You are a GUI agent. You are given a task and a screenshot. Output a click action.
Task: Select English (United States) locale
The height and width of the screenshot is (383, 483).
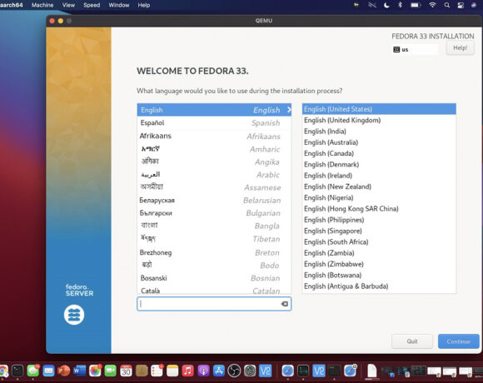379,109
